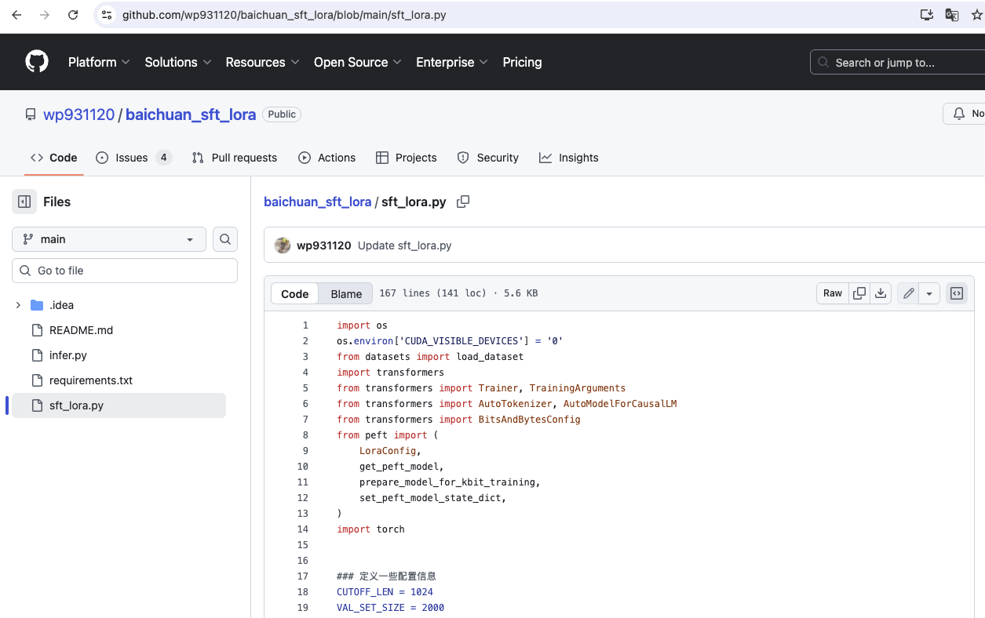Click the Go to file input
This screenshot has width=985, height=618.
tap(125, 271)
